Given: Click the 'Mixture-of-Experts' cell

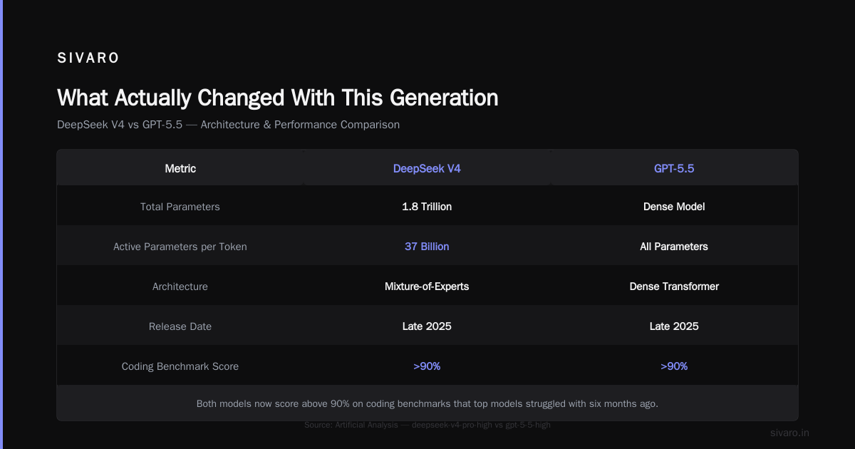Looking at the screenshot, I should [427, 287].
